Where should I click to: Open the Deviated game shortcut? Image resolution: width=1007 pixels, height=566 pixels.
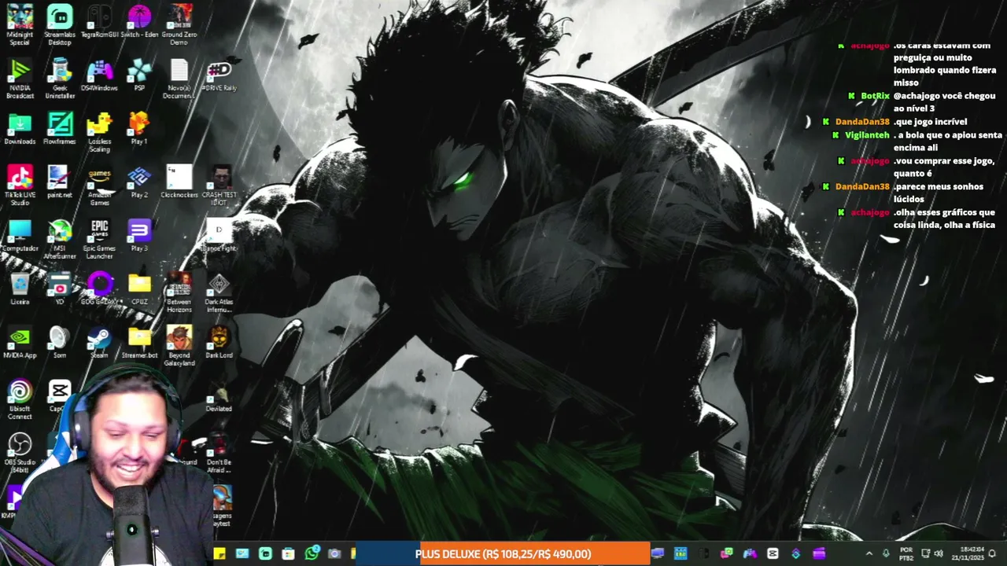219,396
